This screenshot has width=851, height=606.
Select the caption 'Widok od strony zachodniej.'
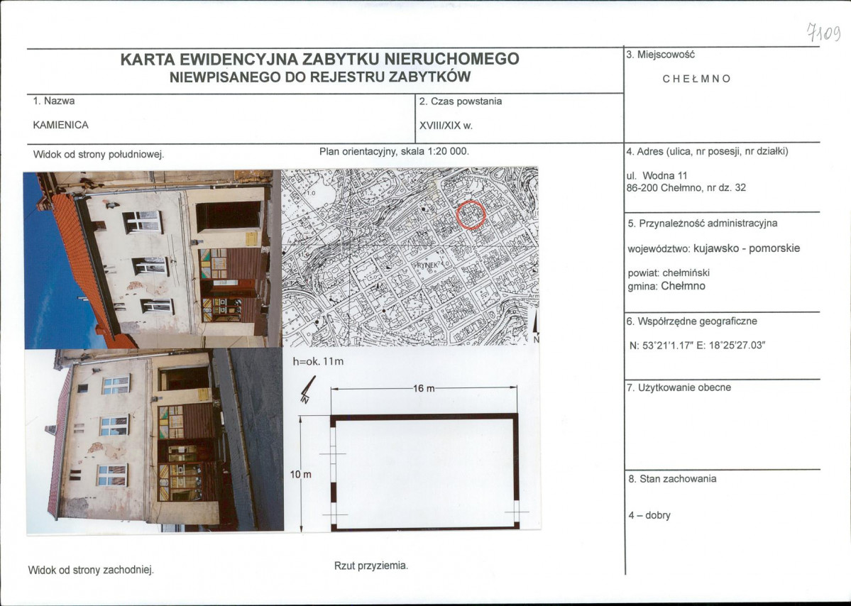91,571
